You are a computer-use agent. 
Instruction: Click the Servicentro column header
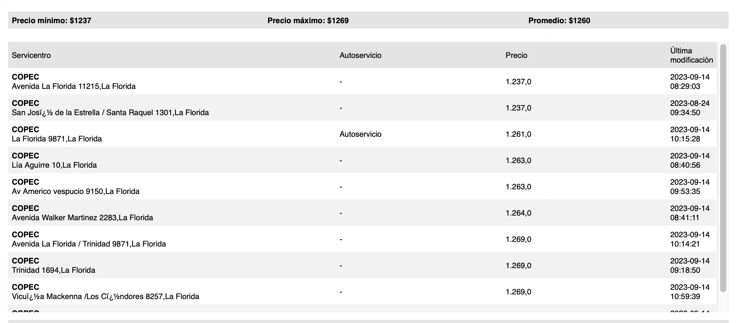pyautogui.click(x=31, y=55)
